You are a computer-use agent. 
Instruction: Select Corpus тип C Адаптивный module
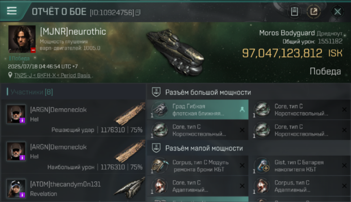coord(299,186)
